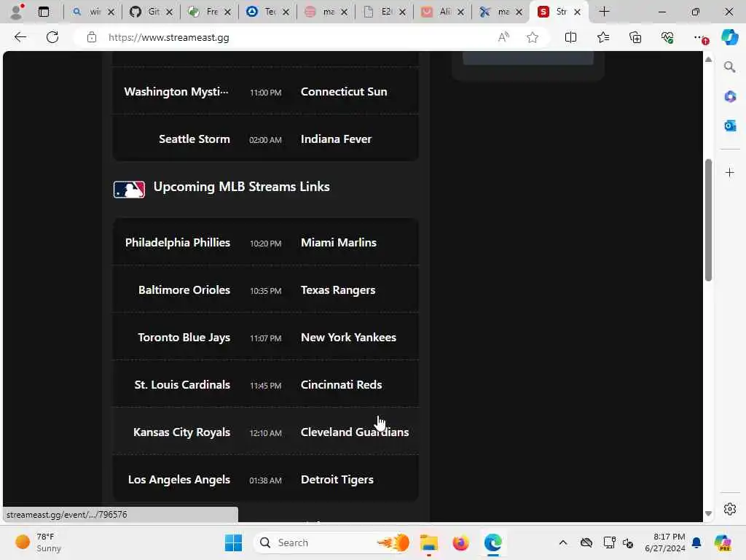Click Microsoft Edge taskbar icon

pyautogui.click(x=493, y=542)
